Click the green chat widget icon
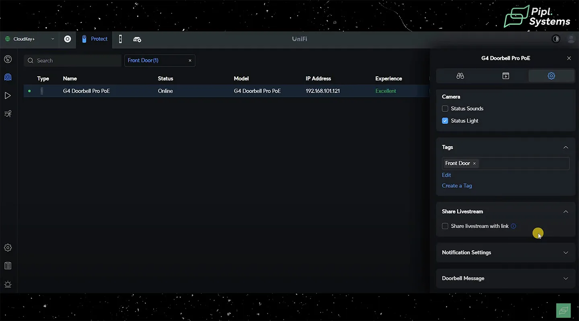Viewport: 579px width, 321px height. [x=563, y=311]
